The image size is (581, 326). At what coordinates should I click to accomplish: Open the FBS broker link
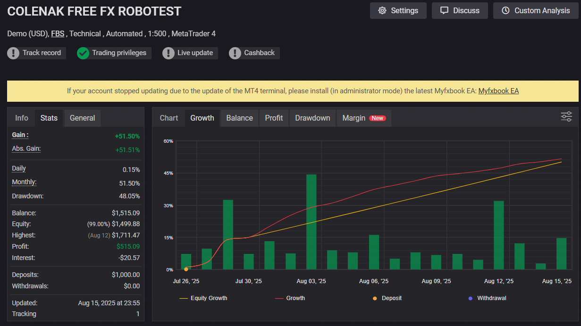(x=58, y=33)
